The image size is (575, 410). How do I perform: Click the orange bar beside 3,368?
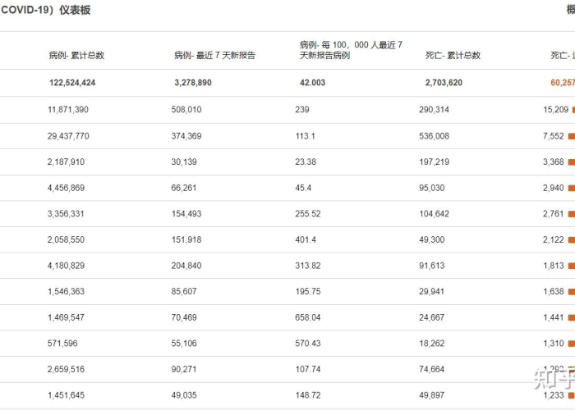pos(572,162)
